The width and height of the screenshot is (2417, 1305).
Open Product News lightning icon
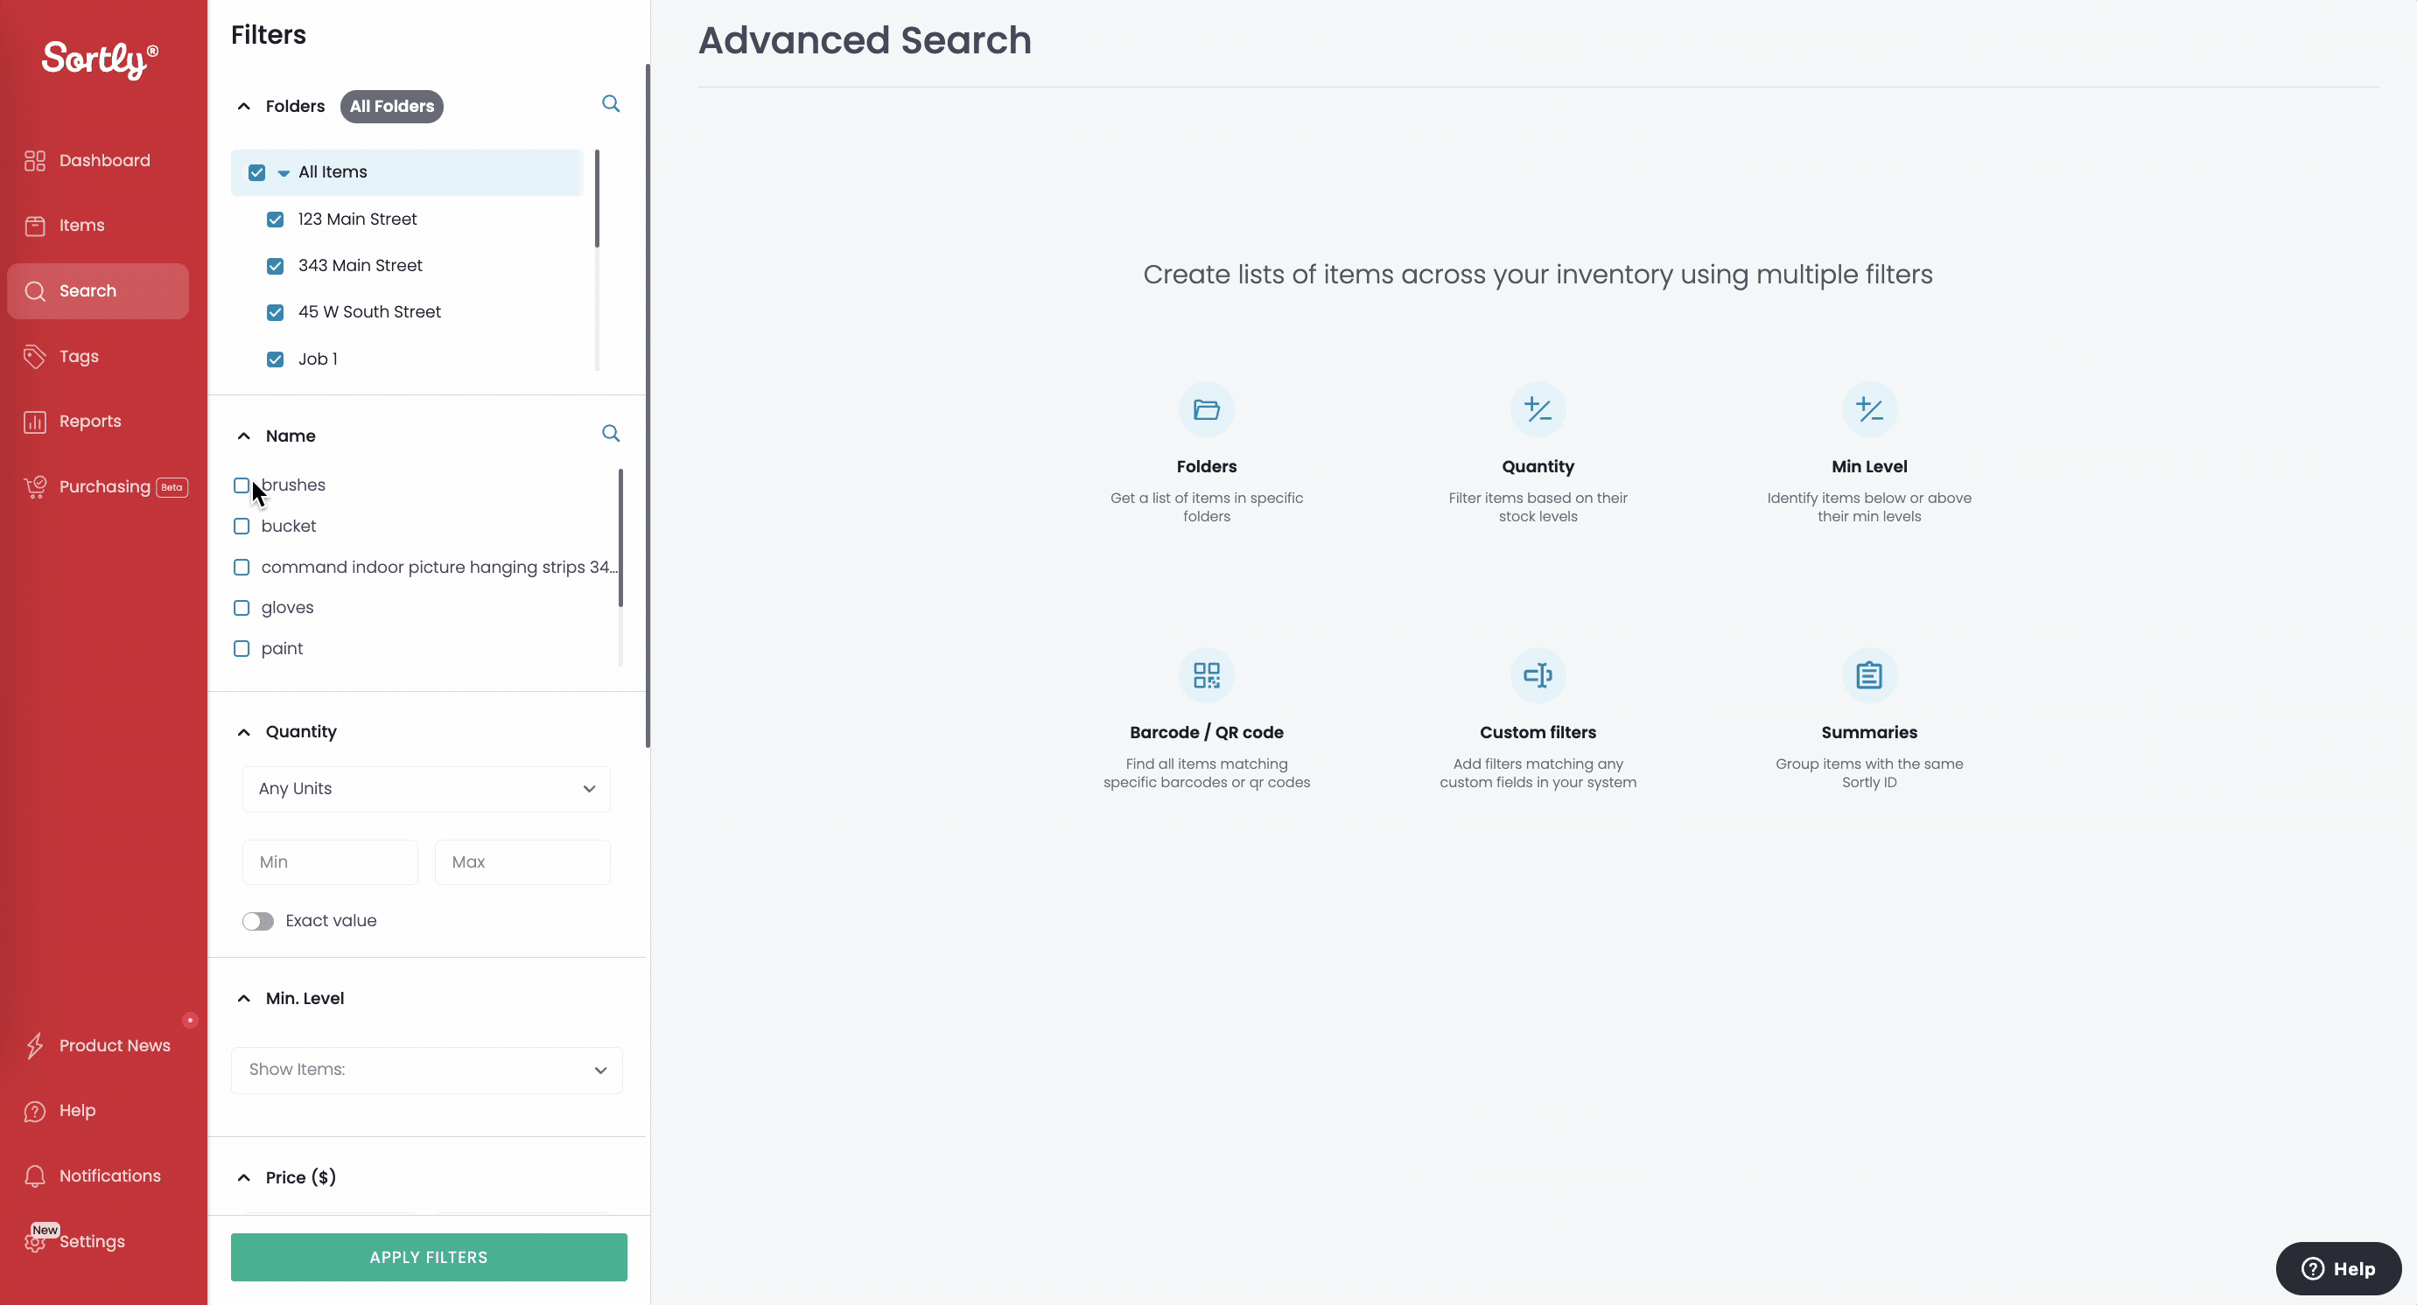pos(35,1045)
